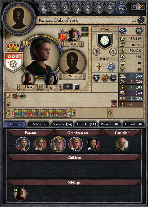148x207 pixels.
Task: Select the Regent portrait
Action: pos(51,79)
